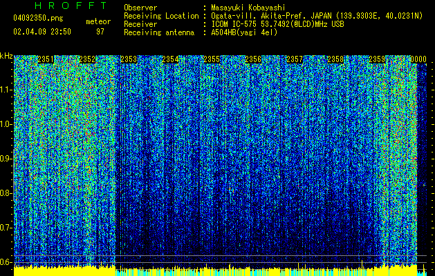
Task: Click the 0.8 frequency axis label
Action: click(6, 193)
